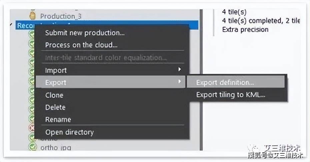Choose Export tiling to KML
This screenshot has height=162, width=310.
(x=231, y=95)
